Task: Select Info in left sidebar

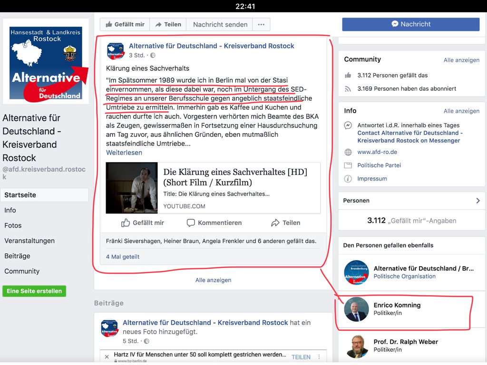Action: 10,210
